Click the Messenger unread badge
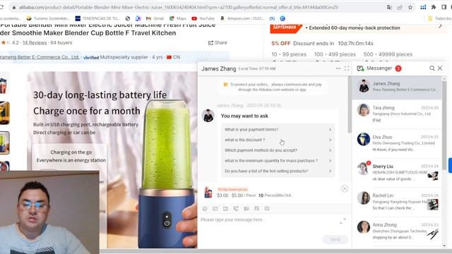The height and width of the screenshot is (254, 452). (x=398, y=68)
